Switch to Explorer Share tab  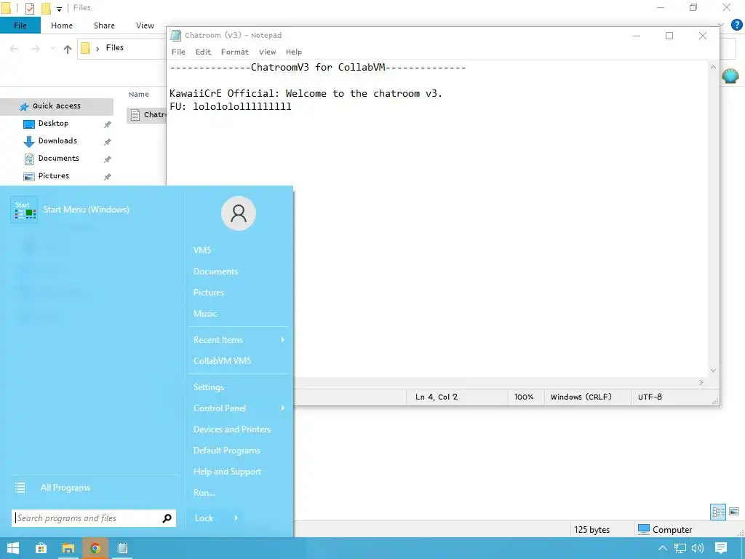pyautogui.click(x=104, y=25)
